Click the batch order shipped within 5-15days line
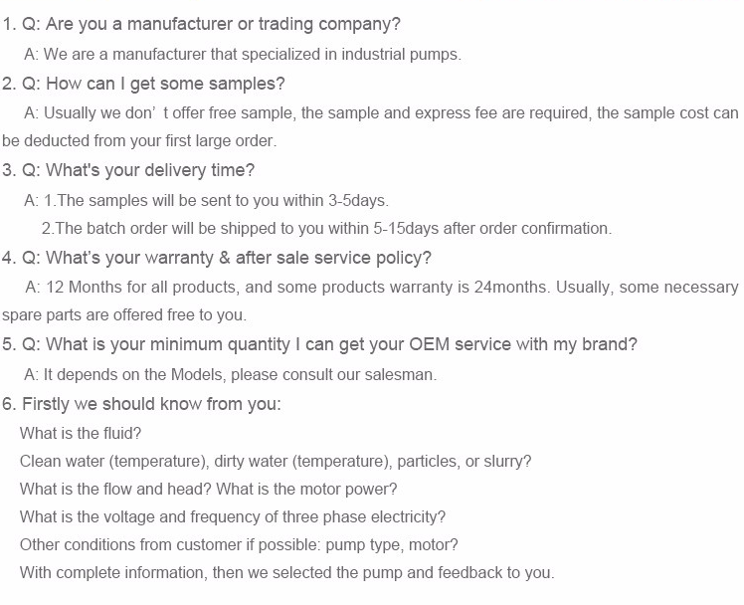 tap(326, 228)
